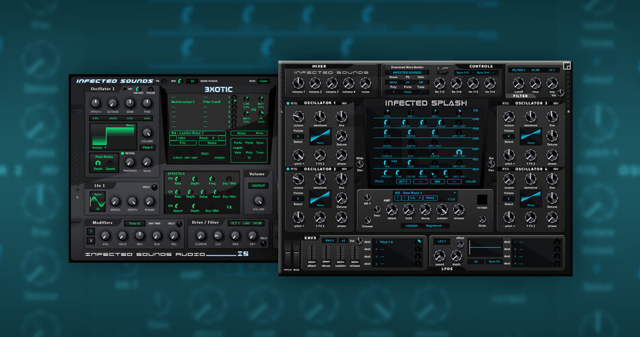Click the Name button in 3xotic

click(x=212, y=143)
